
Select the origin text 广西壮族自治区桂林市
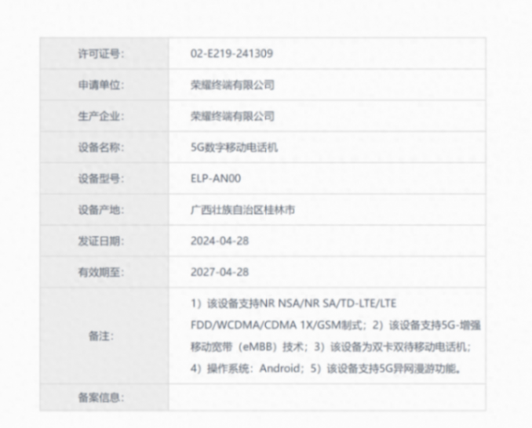click(x=242, y=210)
